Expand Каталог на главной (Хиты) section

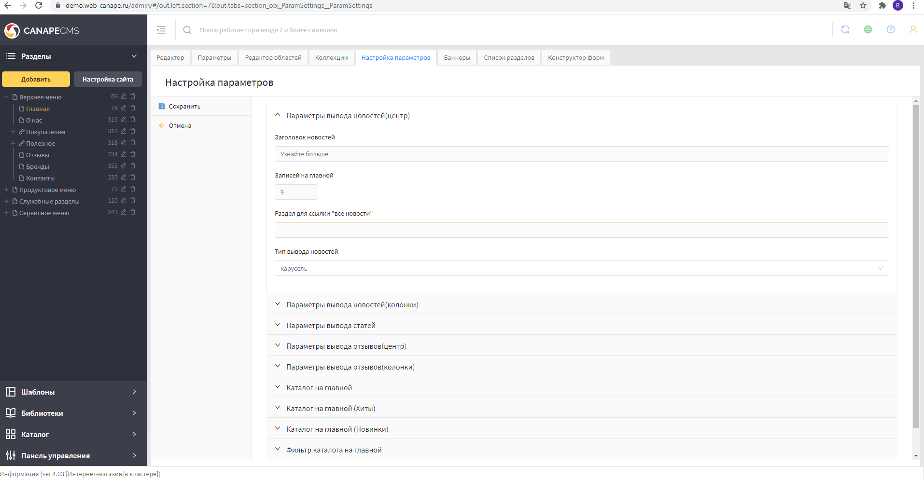coord(331,409)
